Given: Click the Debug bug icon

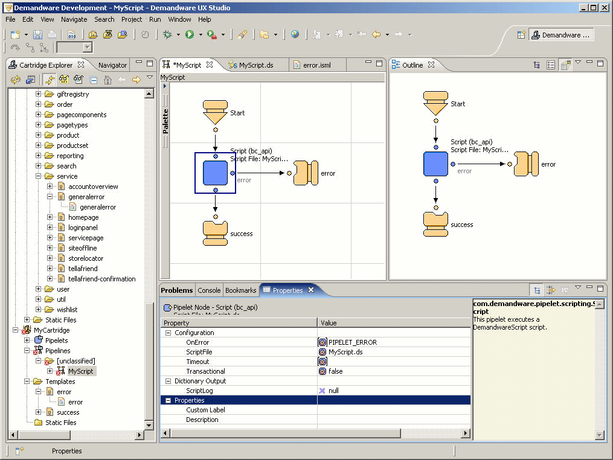Looking at the screenshot, I should coord(167,35).
